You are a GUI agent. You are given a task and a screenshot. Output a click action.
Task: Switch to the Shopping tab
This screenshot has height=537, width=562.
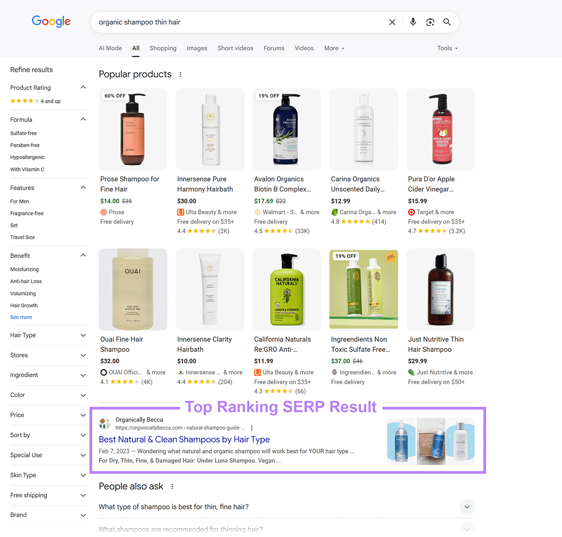(163, 48)
